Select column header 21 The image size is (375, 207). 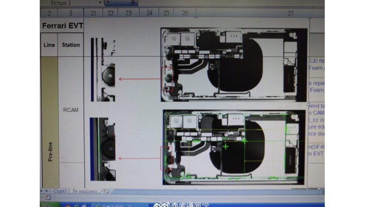click(93, 13)
